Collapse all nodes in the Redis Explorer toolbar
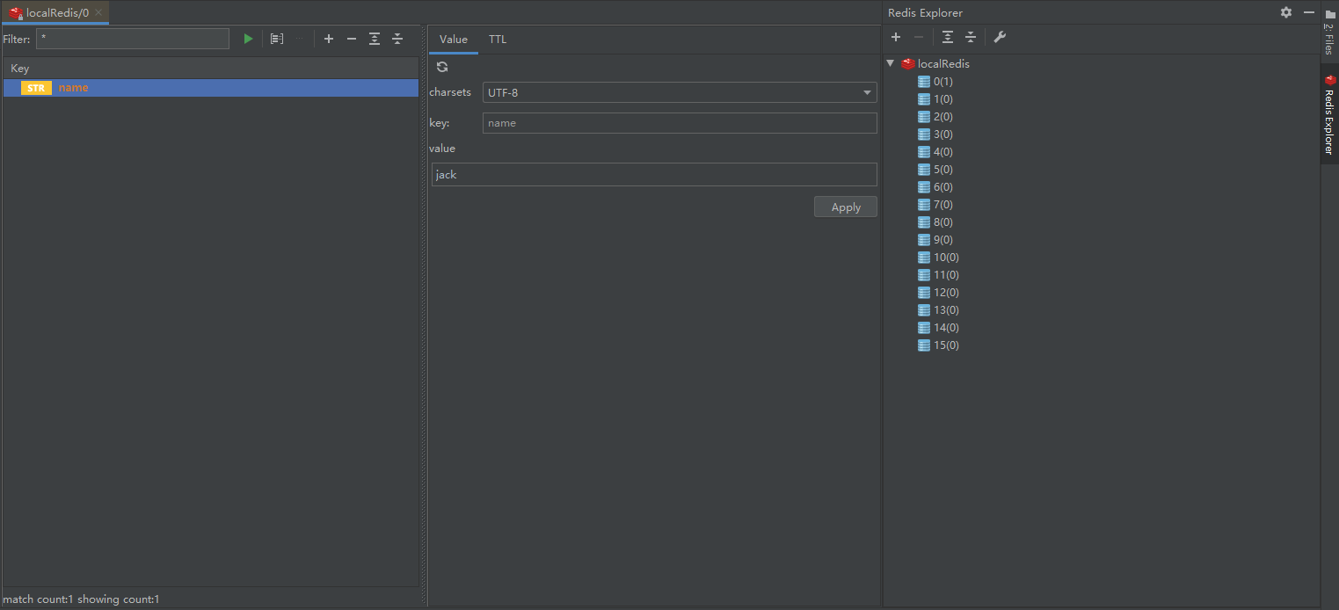Viewport: 1339px width, 610px height. click(x=971, y=37)
